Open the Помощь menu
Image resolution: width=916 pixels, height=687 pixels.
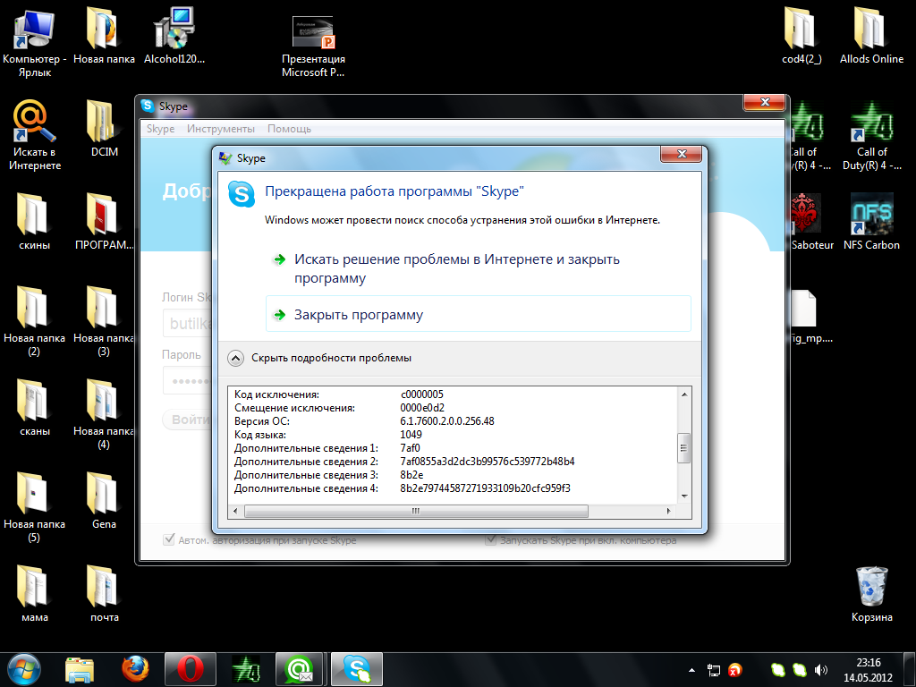pos(289,129)
